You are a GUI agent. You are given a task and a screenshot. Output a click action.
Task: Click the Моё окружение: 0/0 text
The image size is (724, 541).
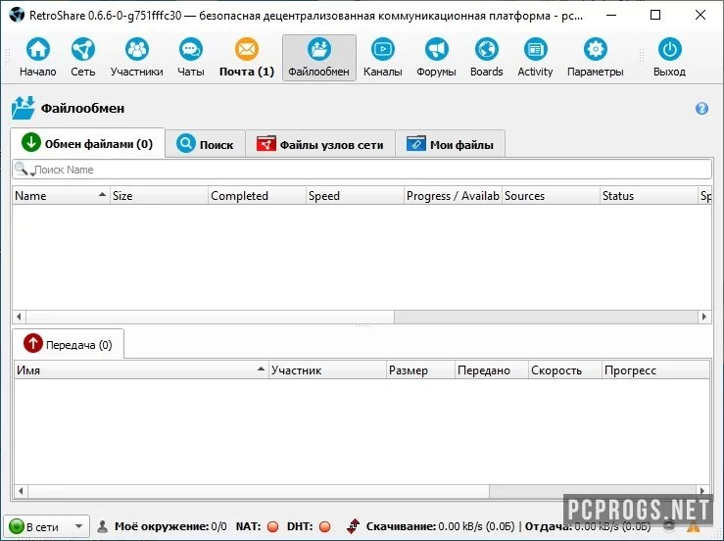[x=170, y=526]
